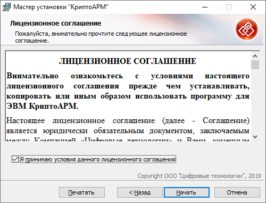Click the red КриптоАРМ logo icon
Image resolution: width=266 pixels, height=203 pixels.
pos(247,29)
